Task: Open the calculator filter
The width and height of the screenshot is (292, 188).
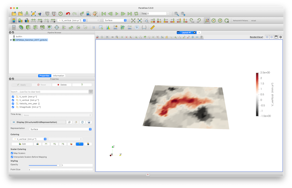Action: pyautogui.click(x=14, y=27)
